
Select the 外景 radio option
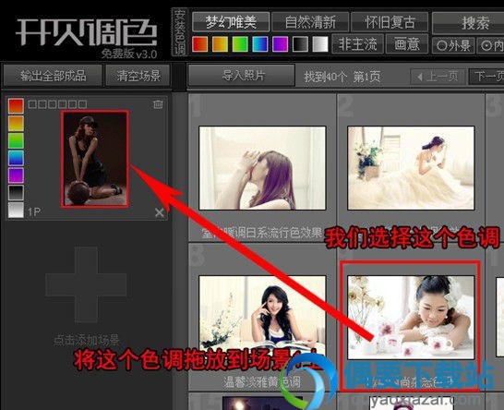453,45
